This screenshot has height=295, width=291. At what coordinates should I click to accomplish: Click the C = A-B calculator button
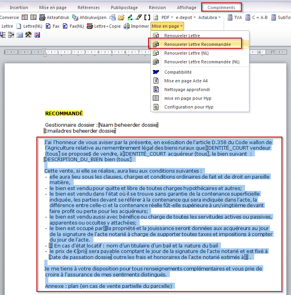[x=257, y=17]
